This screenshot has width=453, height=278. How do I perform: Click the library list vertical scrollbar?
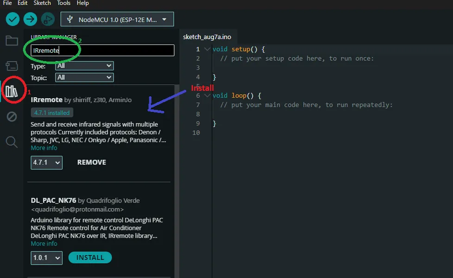pos(176,182)
